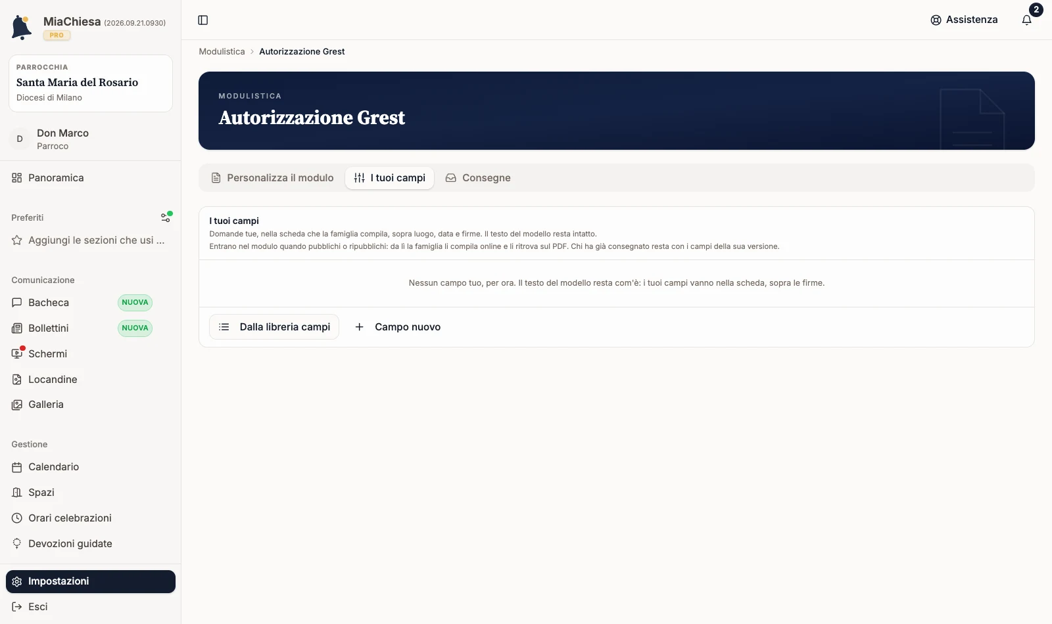The width and height of the screenshot is (1052, 624).
Task: Click the Calendario calendar icon
Action: [x=17, y=467]
